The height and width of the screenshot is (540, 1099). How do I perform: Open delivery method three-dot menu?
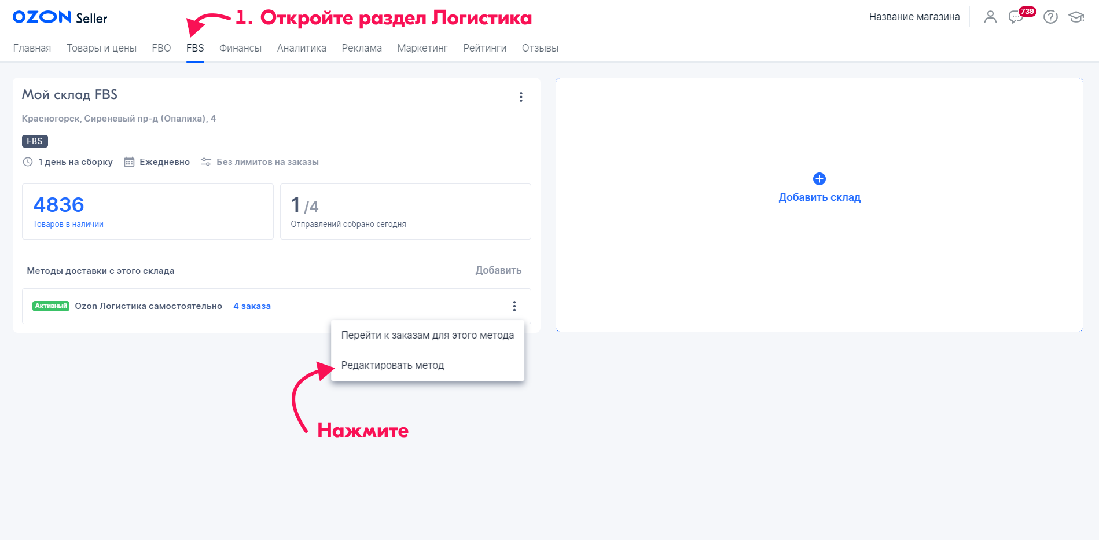(514, 306)
